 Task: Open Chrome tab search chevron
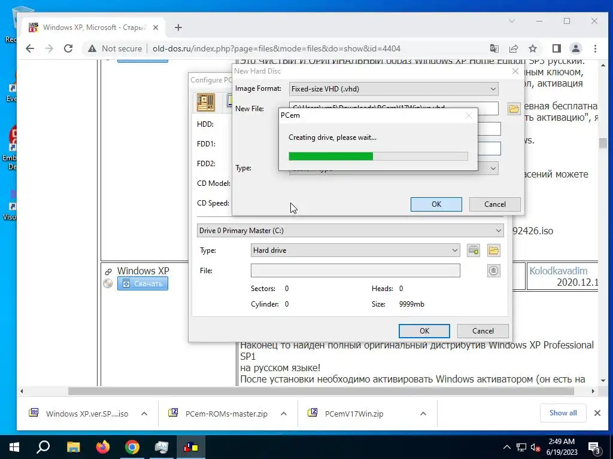pos(512,21)
